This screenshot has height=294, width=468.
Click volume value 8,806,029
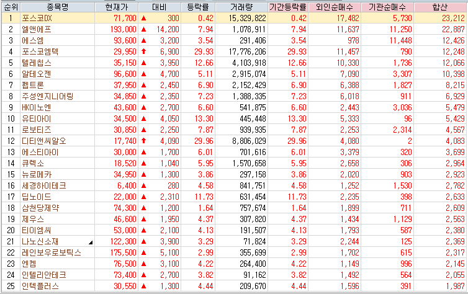click(x=250, y=141)
